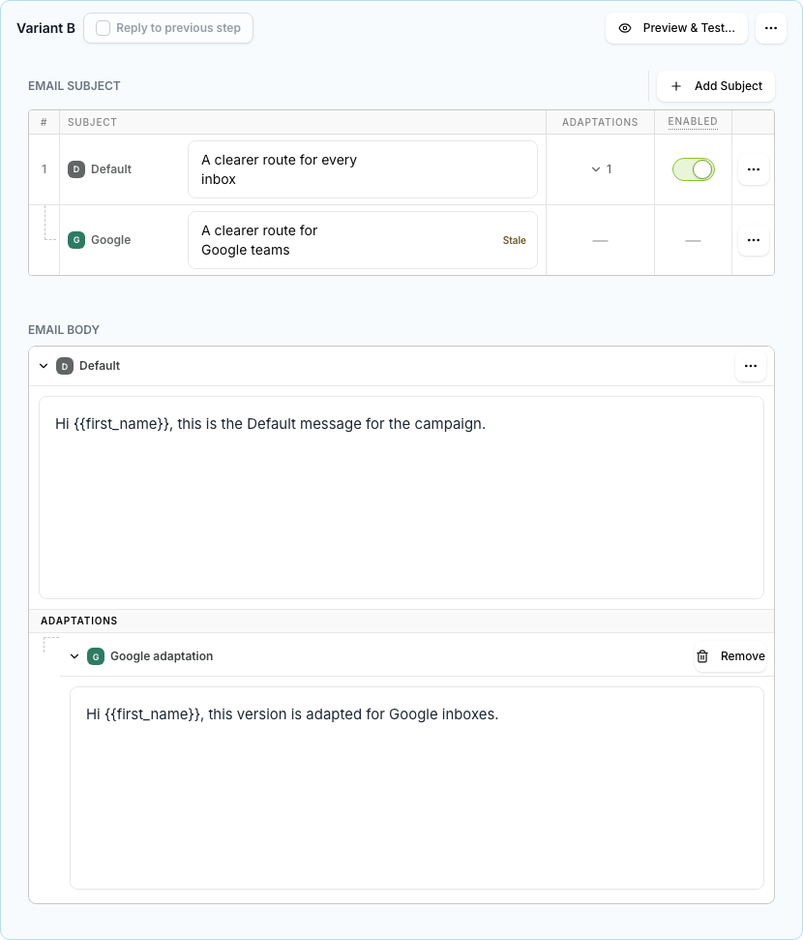Open the Default email body options menu
Screen dimensions: 803x940
750,366
